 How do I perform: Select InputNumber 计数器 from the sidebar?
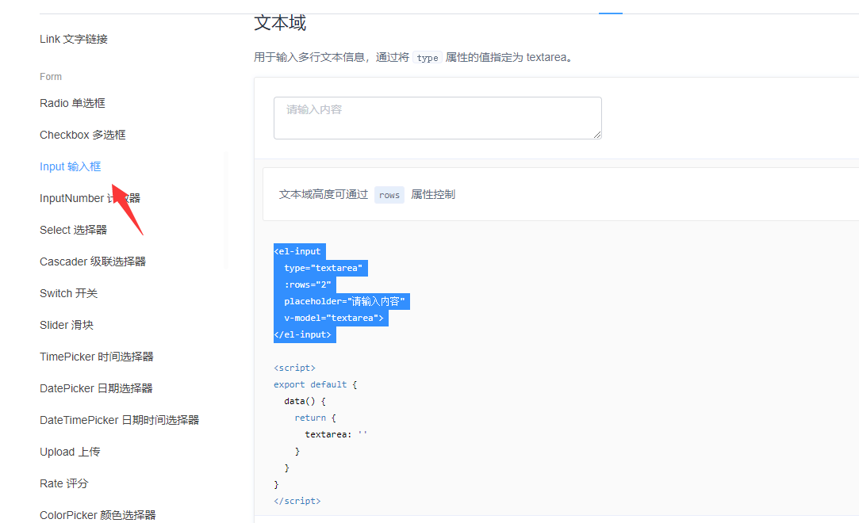[x=90, y=197]
